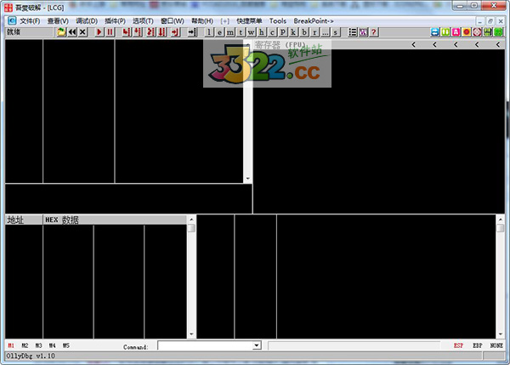Select NONE stack mode at bottom right
510x365 pixels.
496,345
